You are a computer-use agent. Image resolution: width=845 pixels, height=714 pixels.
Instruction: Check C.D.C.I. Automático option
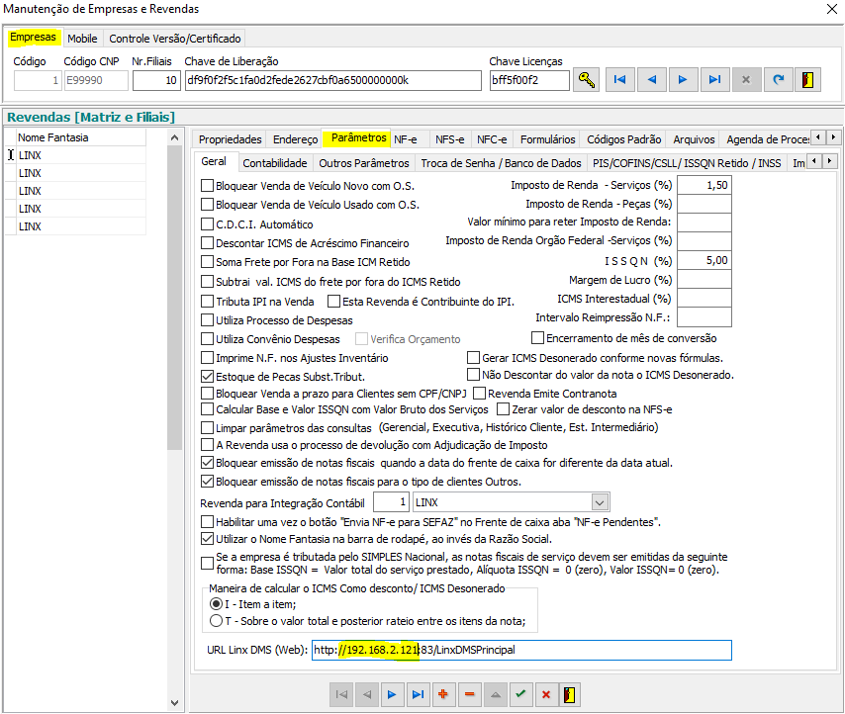coord(208,224)
